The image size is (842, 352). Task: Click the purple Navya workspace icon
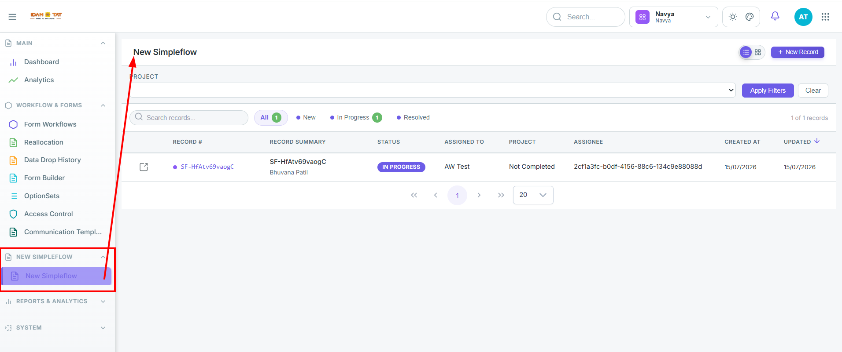pyautogui.click(x=643, y=17)
